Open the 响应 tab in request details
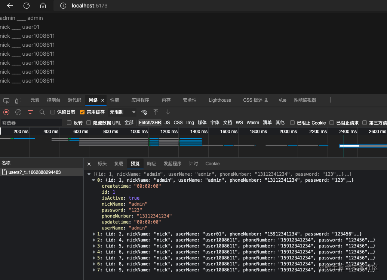The width and height of the screenshot is (387, 280). 151,164
